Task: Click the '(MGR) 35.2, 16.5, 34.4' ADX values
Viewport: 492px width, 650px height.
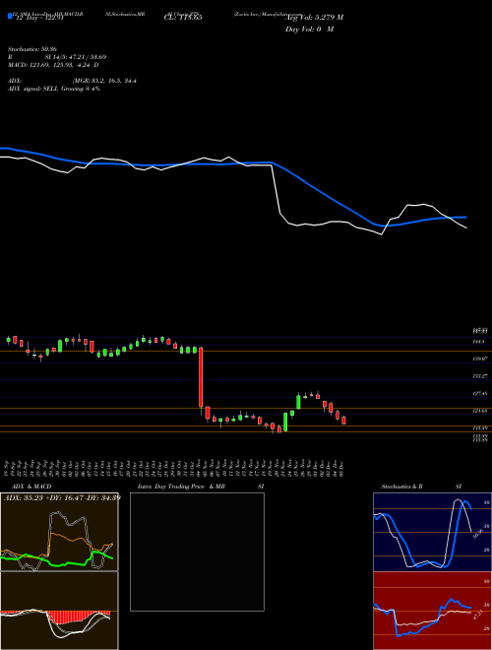Action: [104, 81]
